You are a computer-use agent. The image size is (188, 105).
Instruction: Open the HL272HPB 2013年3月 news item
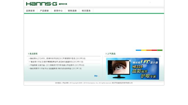pos(58,58)
